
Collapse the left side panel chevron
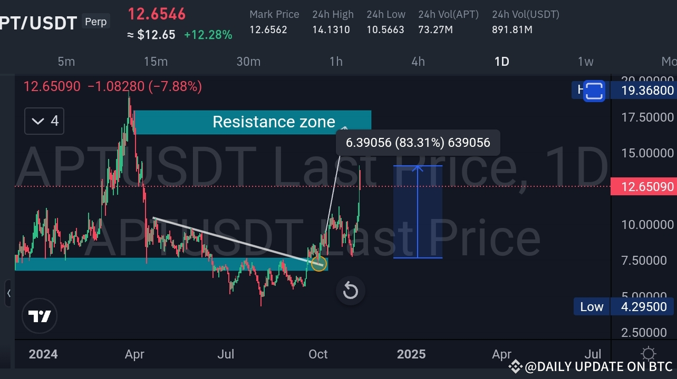tap(8, 294)
